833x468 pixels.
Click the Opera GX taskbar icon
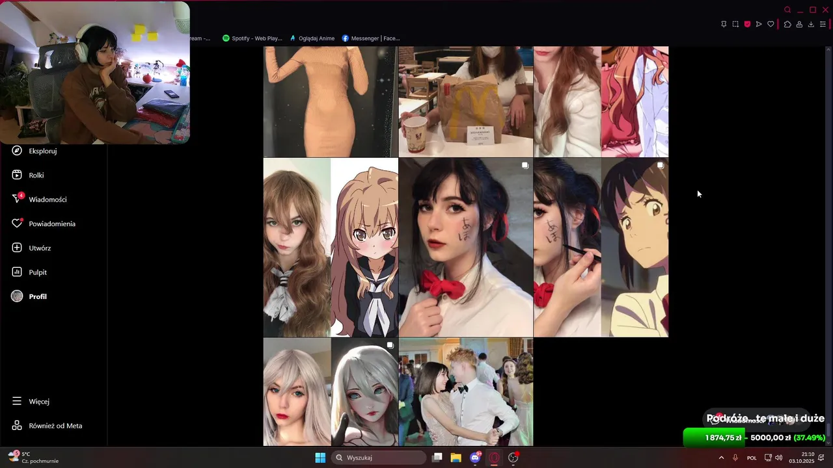(x=494, y=458)
